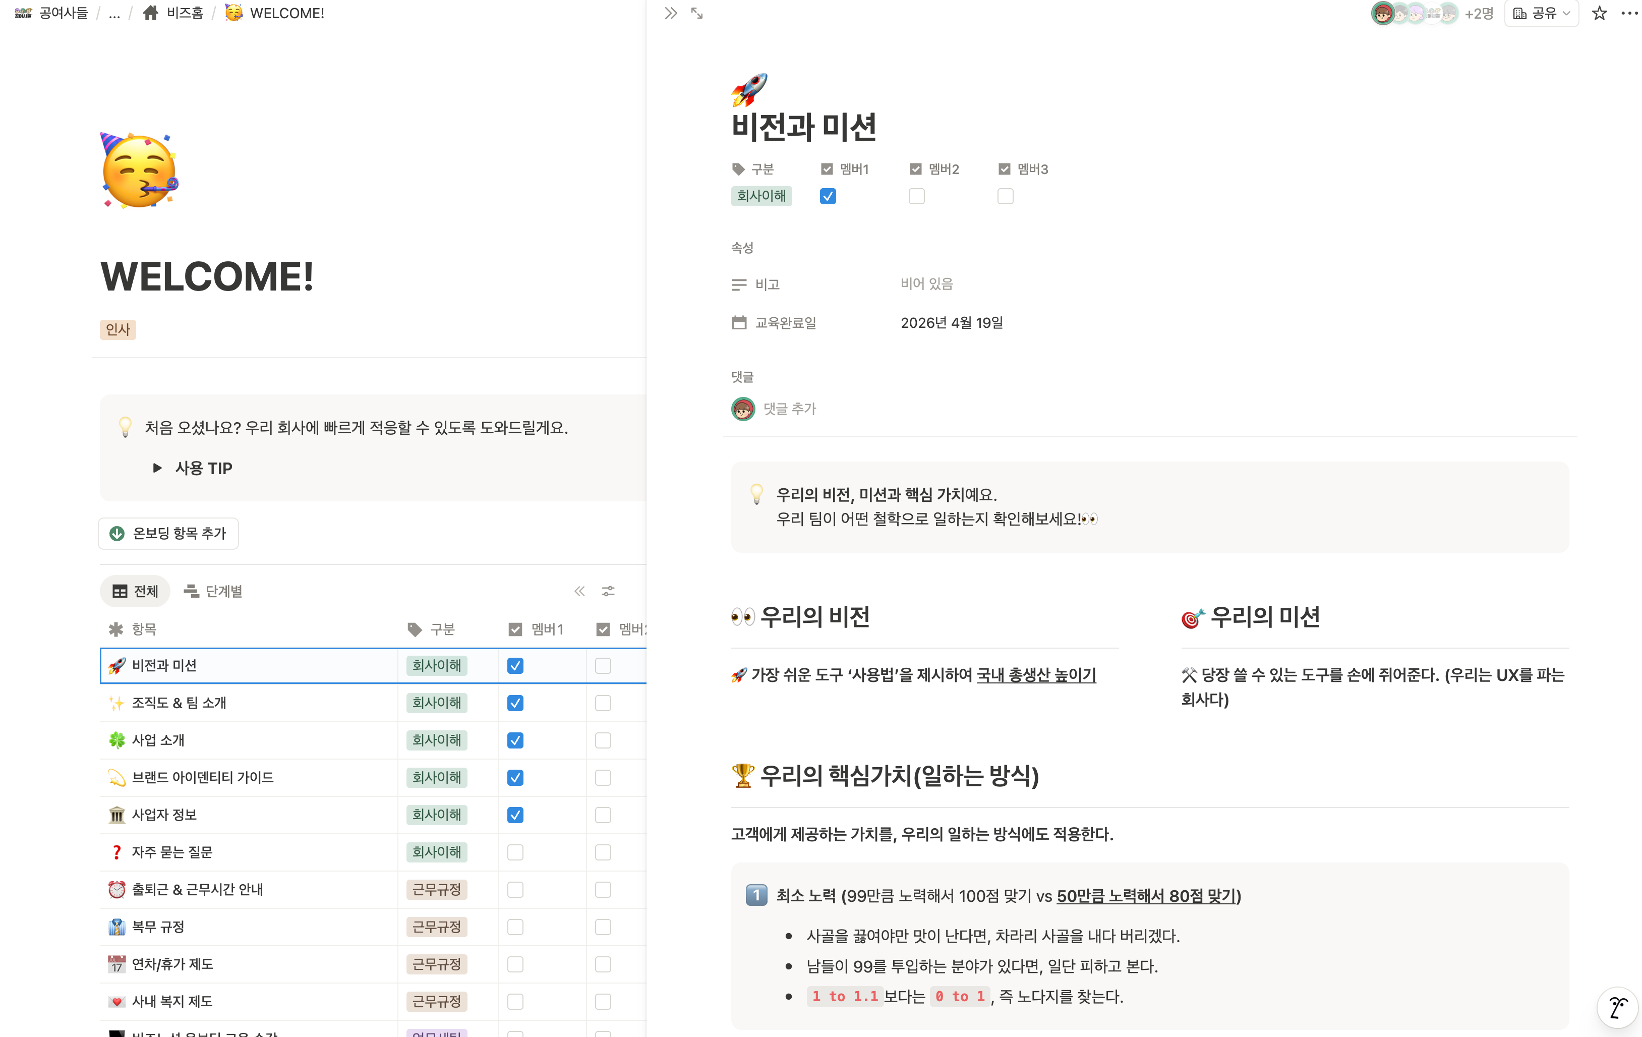Click the 온보딩 항목 추가 button
Image resolution: width=1642 pixels, height=1037 pixels.
click(168, 533)
